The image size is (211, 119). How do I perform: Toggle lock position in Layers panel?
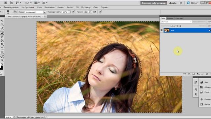tap(177, 26)
